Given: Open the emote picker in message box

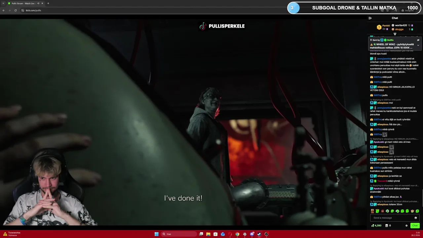Looking at the screenshot, I should (x=416, y=218).
